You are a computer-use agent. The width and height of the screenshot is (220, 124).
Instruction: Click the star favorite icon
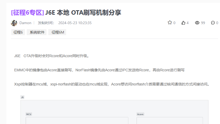click(x=170, y=23)
